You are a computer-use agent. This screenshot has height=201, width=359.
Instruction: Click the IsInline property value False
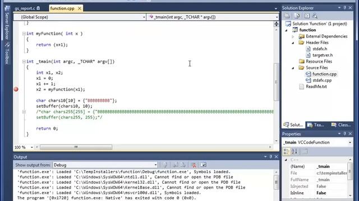pos(321,193)
